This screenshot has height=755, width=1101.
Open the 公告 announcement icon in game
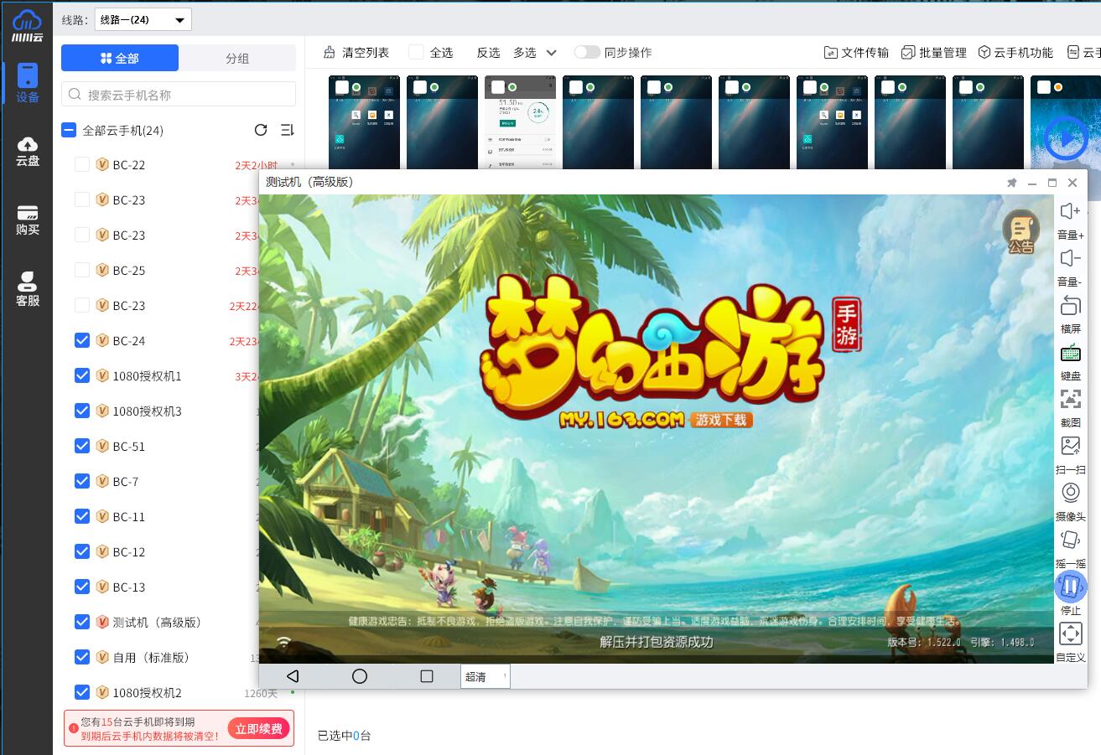click(1021, 230)
